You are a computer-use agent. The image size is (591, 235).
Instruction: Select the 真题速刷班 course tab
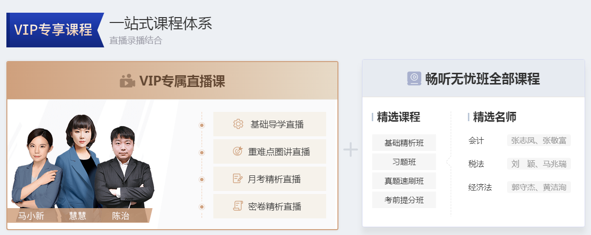click(x=404, y=181)
